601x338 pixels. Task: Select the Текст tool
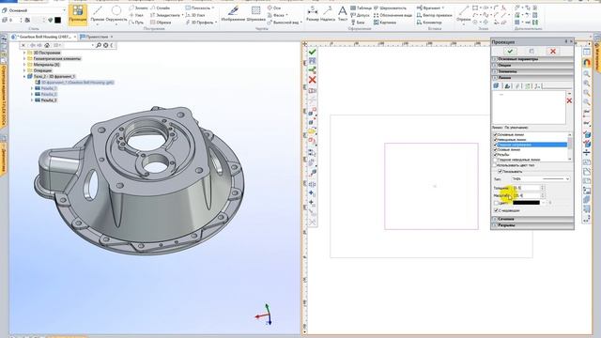342,14
